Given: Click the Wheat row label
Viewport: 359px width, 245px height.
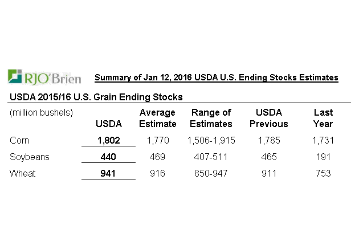Looking at the screenshot, I should click(x=22, y=173).
